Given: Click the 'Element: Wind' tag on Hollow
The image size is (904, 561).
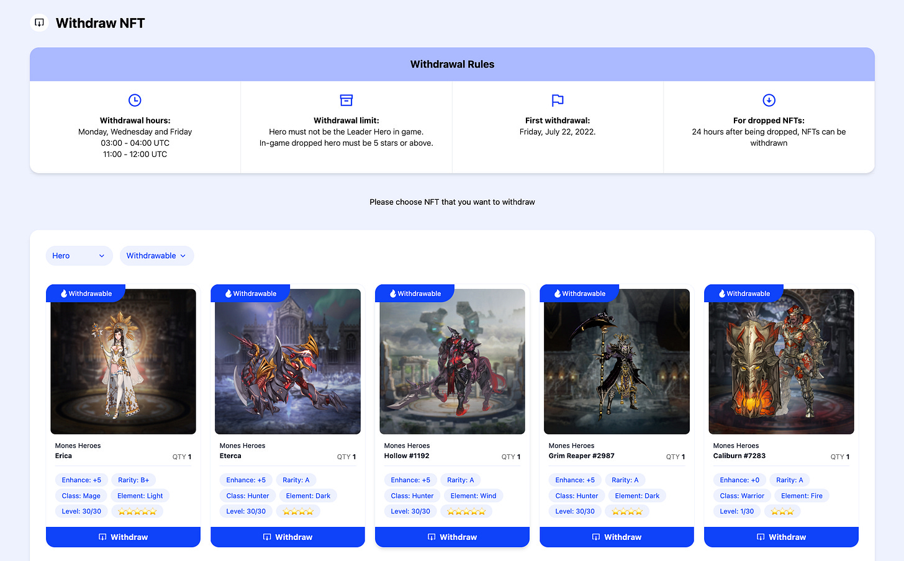Looking at the screenshot, I should (x=473, y=496).
